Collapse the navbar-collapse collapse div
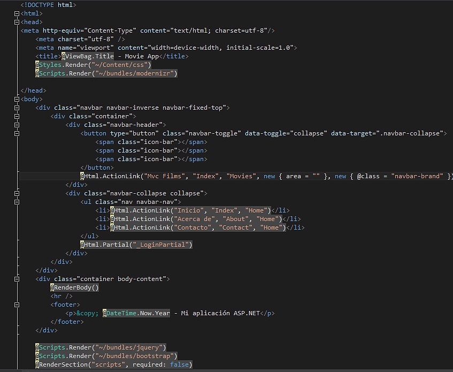 17,193
